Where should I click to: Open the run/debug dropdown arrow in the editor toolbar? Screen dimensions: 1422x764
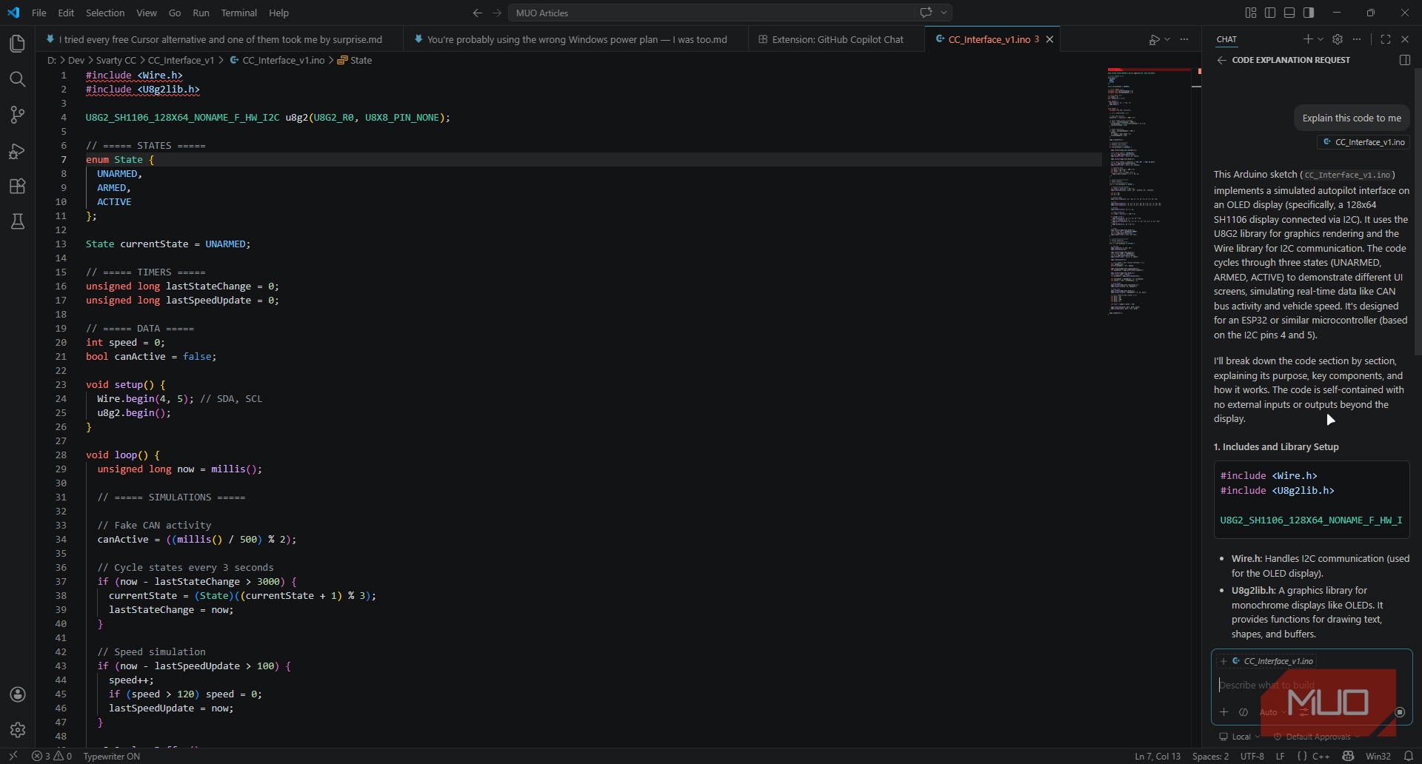(1167, 39)
